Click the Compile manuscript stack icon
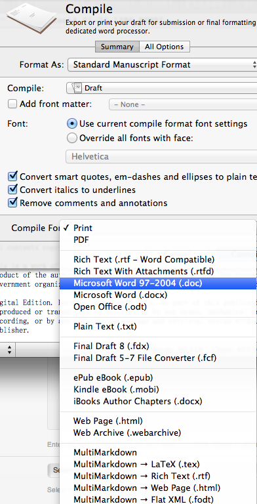 click(x=32, y=18)
